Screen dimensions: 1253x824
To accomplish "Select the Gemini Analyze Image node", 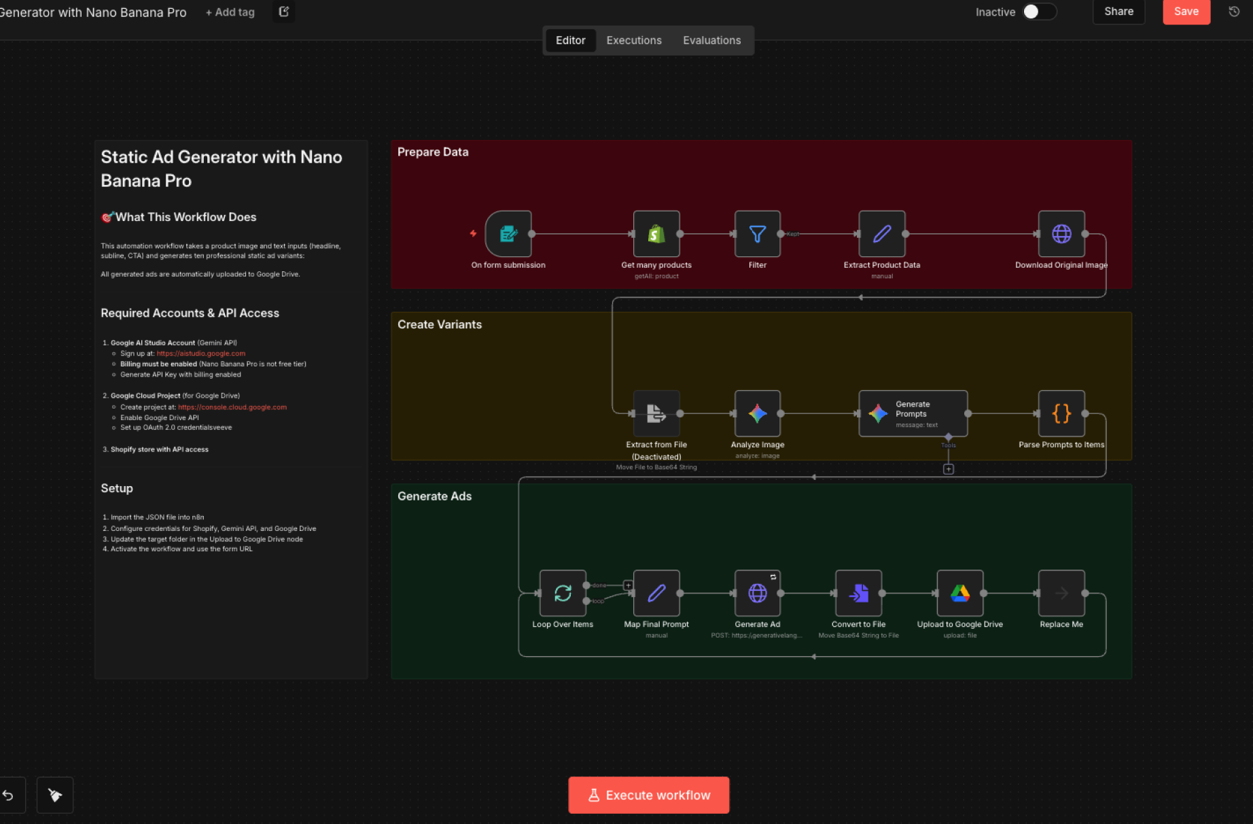I will tap(757, 414).
